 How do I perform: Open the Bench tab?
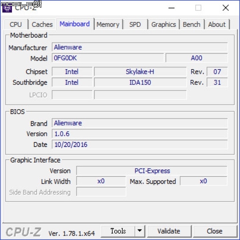click(192, 24)
